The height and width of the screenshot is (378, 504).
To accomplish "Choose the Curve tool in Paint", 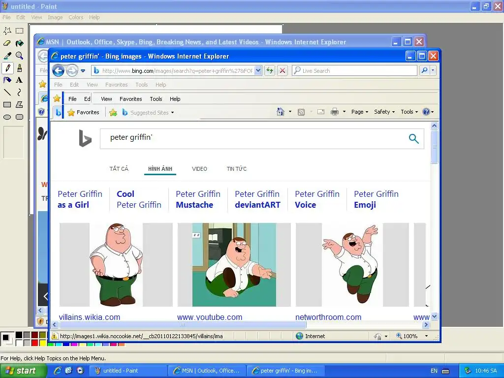I will point(20,93).
